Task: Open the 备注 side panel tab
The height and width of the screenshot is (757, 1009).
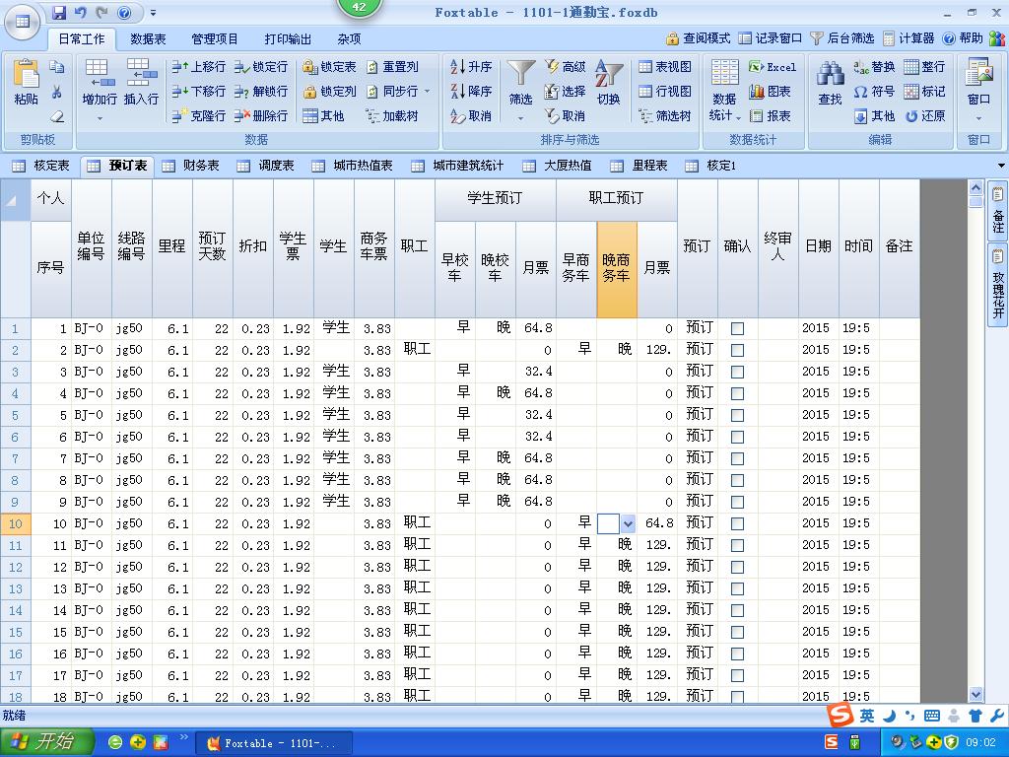Action: point(997,213)
